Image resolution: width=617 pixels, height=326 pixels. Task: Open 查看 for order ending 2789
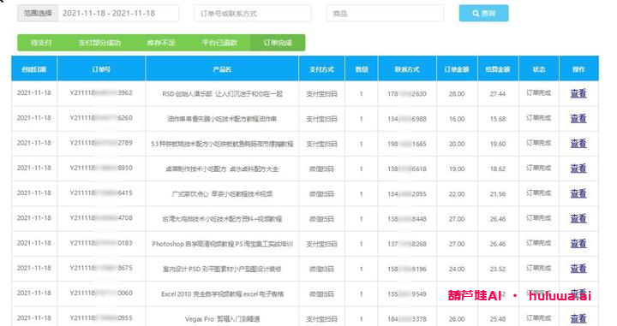(578, 144)
